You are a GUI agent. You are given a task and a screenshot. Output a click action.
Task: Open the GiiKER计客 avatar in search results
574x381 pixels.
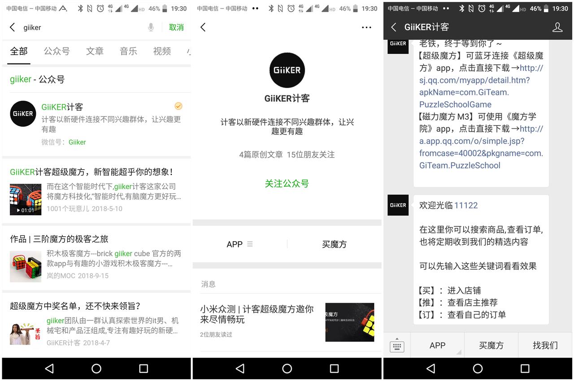(x=23, y=113)
